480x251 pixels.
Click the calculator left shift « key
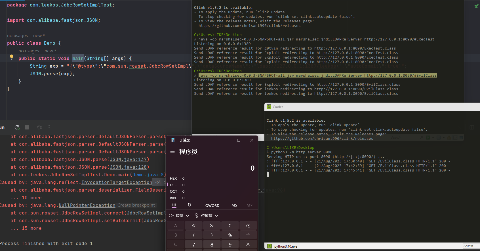pyautogui.click(x=194, y=226)
